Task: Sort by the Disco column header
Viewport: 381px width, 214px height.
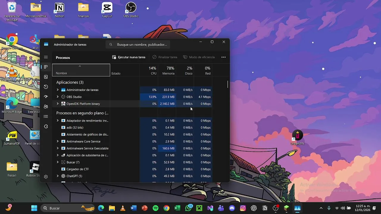Action: point(185,70)
